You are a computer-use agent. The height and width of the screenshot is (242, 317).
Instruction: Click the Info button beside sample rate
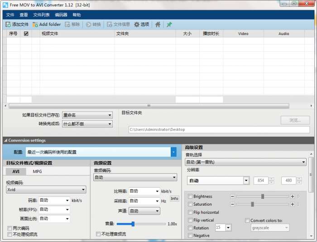pos(174,198)
